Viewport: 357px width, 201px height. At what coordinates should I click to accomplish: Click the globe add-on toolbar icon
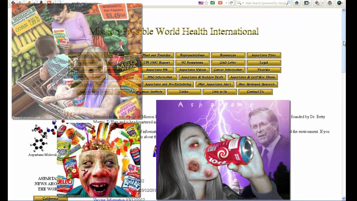[x=317, y=3]
